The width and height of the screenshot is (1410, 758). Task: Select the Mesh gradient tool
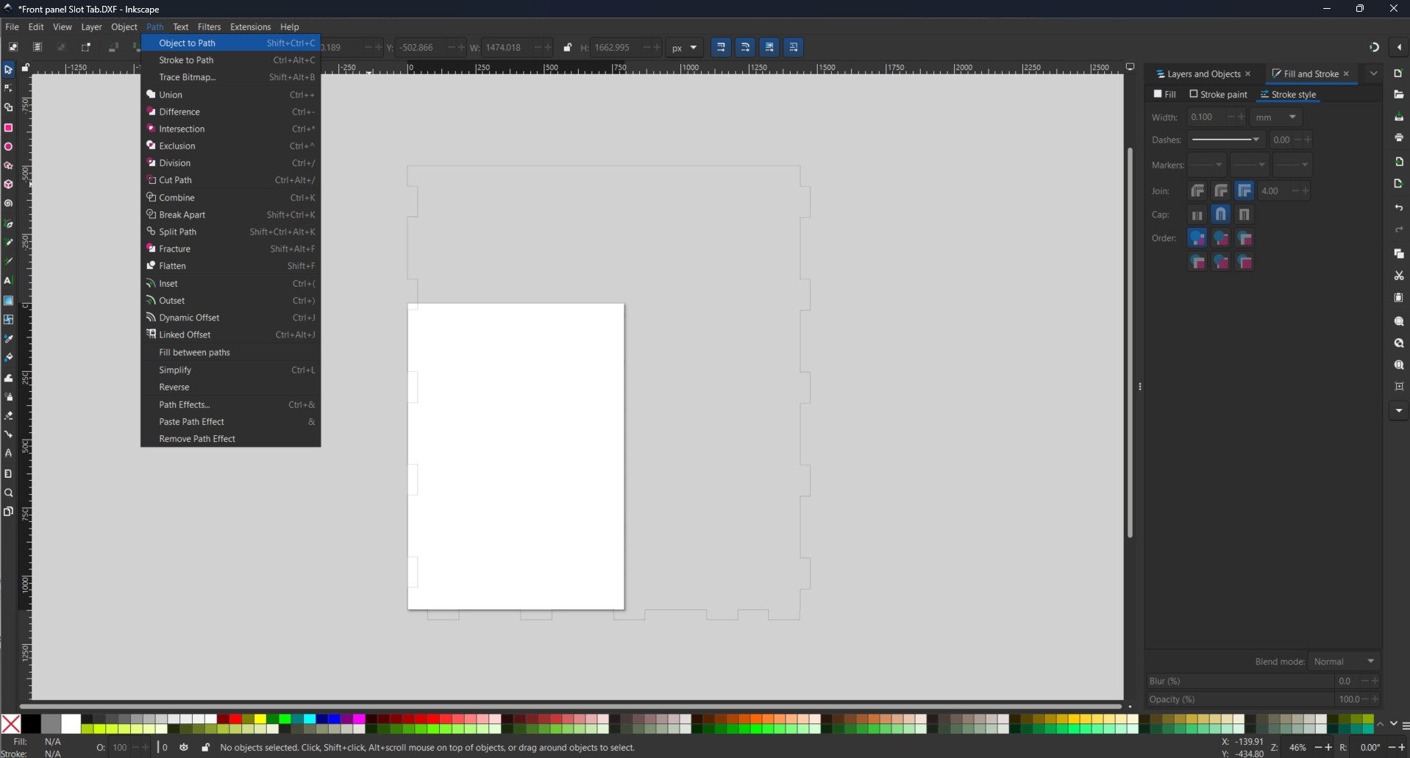tap(8, 320)
